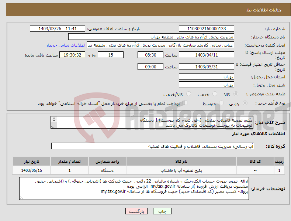Screen dimensions: 291x221
Task: Click resize handle of شرح کلی نیاز textarea
Action: tap(53, 126)
